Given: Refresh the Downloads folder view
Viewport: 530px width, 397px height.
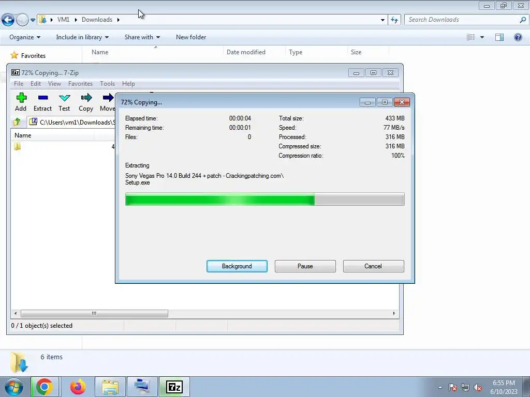Looking at the screenshot, I should [x=394, y=20].
